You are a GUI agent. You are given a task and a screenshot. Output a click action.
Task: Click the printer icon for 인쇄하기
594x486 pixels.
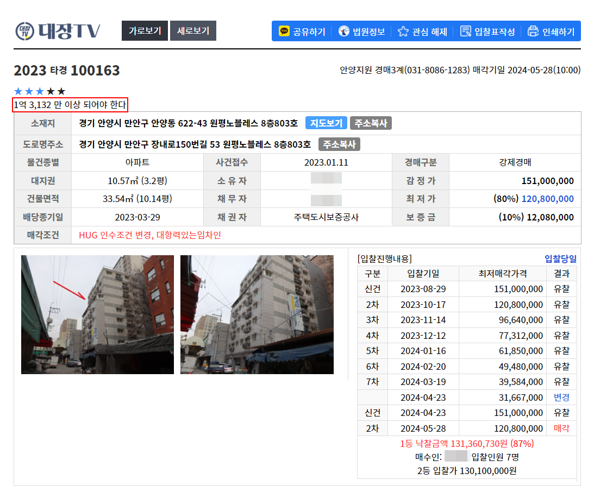pos(533,31)
